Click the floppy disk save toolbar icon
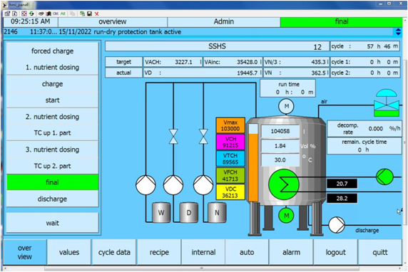 coord(89,14)
